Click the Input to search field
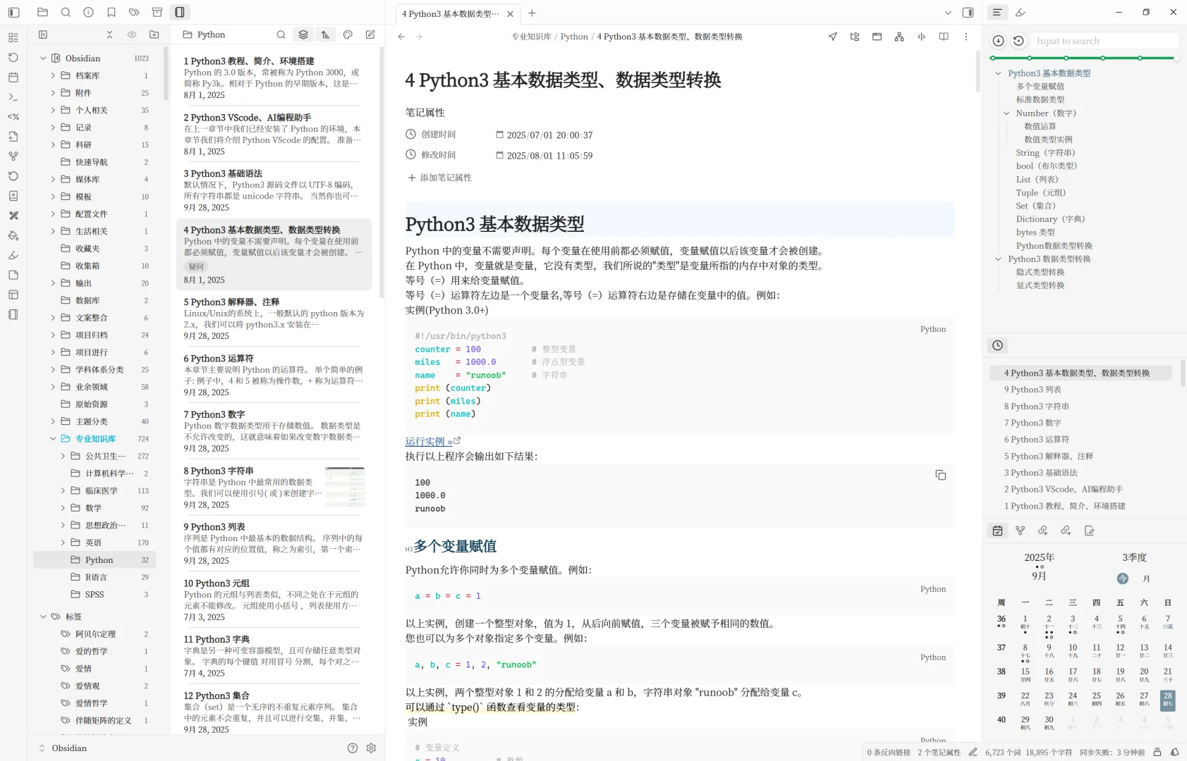 [x=1104, y=41]
